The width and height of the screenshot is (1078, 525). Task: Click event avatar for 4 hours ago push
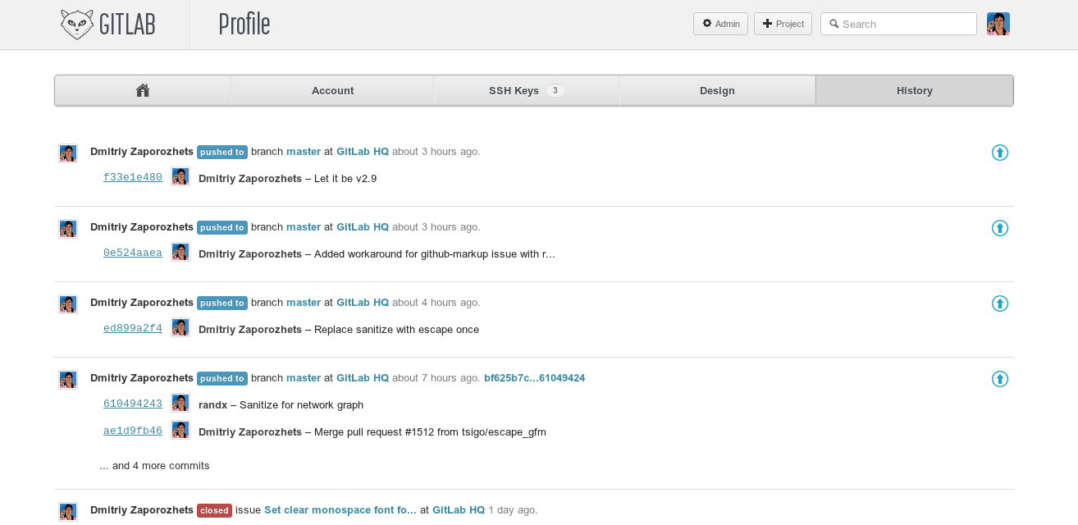[68, 304]
